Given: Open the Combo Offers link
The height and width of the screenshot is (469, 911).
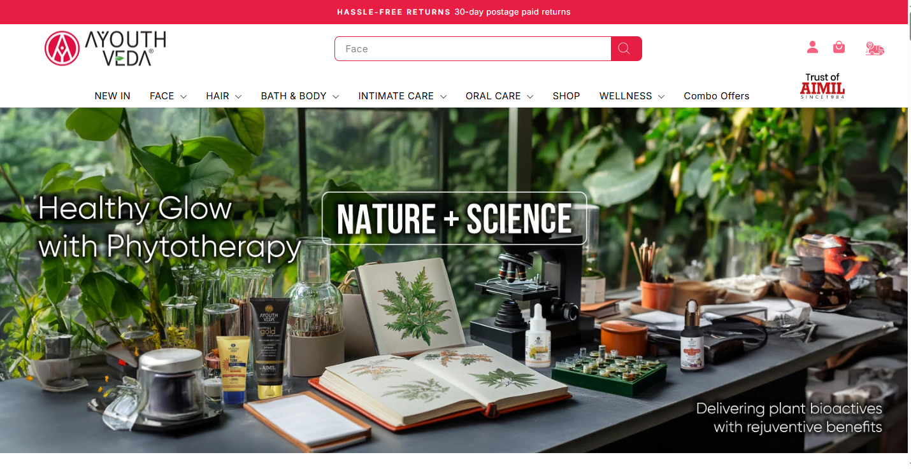Looking at the screenshot, I should pyautogui.click(x=717, y=96).
